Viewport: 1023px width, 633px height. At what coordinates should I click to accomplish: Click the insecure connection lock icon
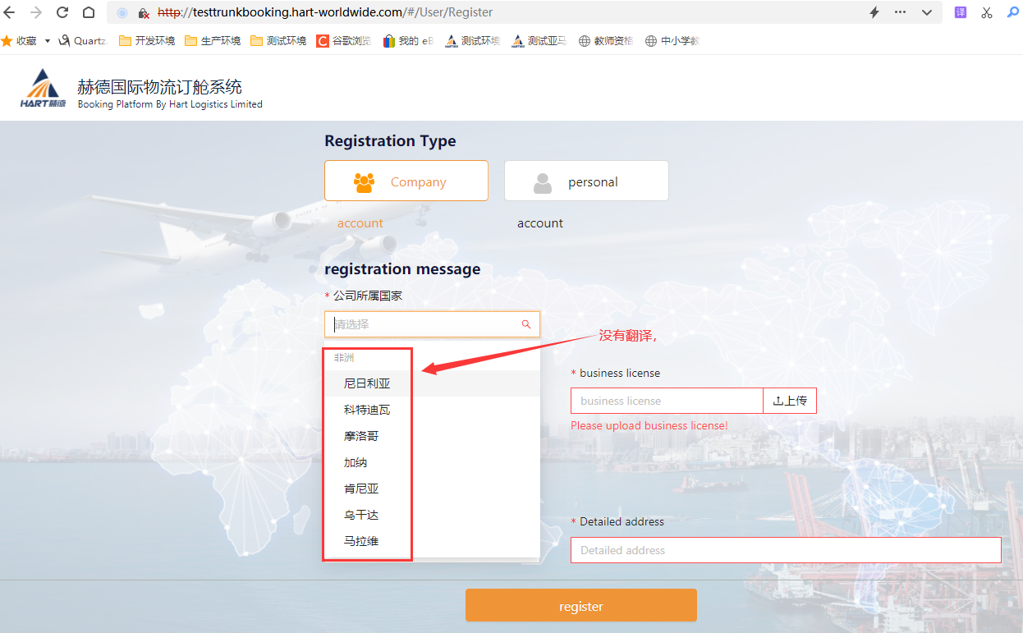(143, 13)
